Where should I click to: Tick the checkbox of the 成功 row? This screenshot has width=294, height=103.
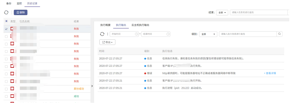(6, 97)
